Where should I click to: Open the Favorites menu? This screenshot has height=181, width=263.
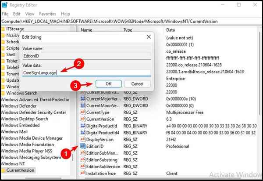47,14
